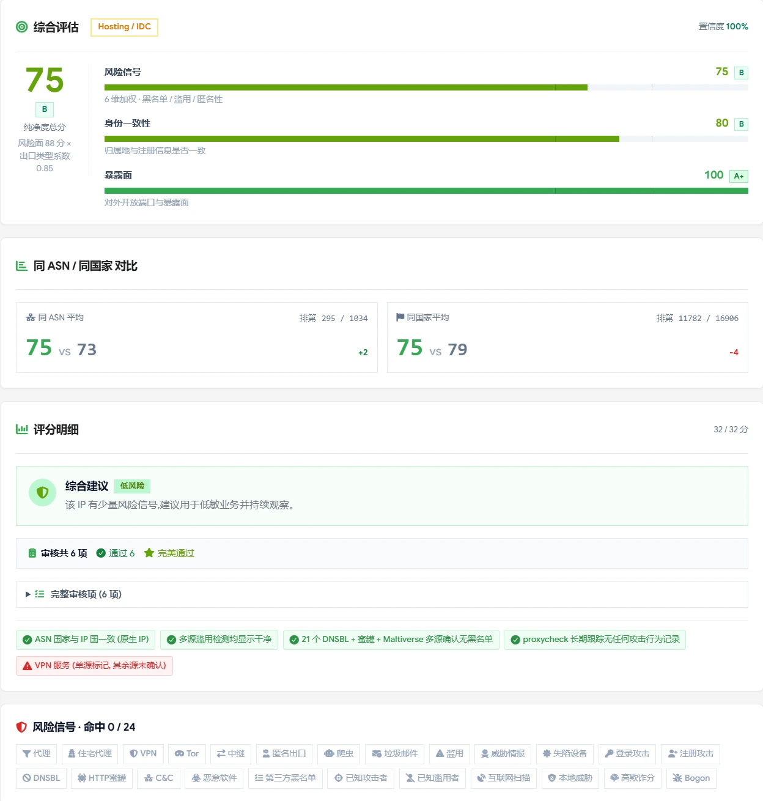The width and height of the screenshot is (763, 801).
Task: Click the 低风险 label
Action: (132, 486)
